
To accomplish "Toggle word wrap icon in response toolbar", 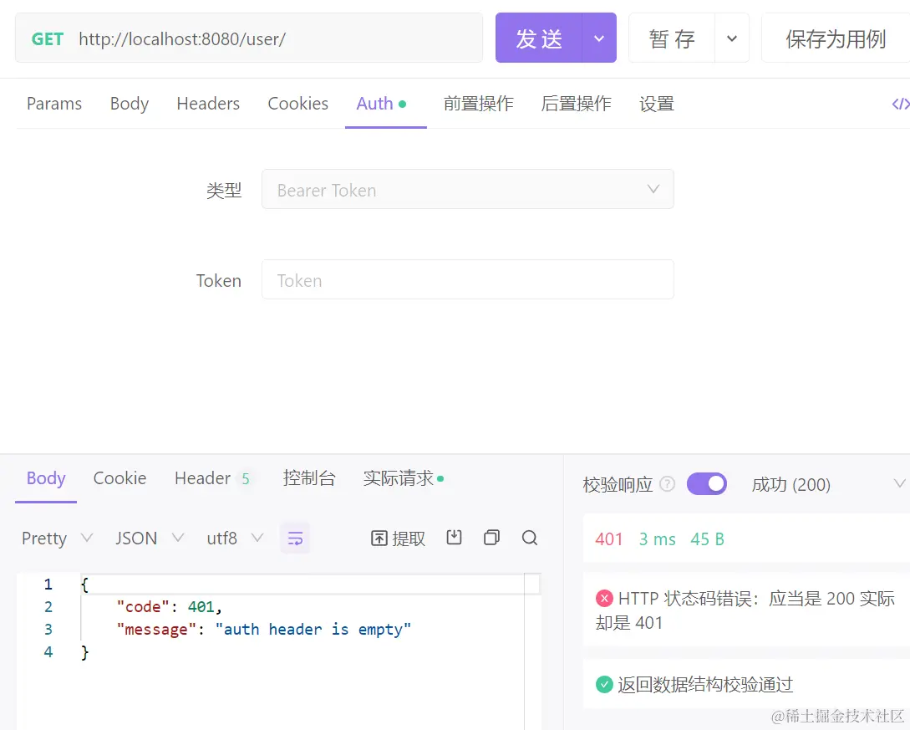I will point(295,539).
